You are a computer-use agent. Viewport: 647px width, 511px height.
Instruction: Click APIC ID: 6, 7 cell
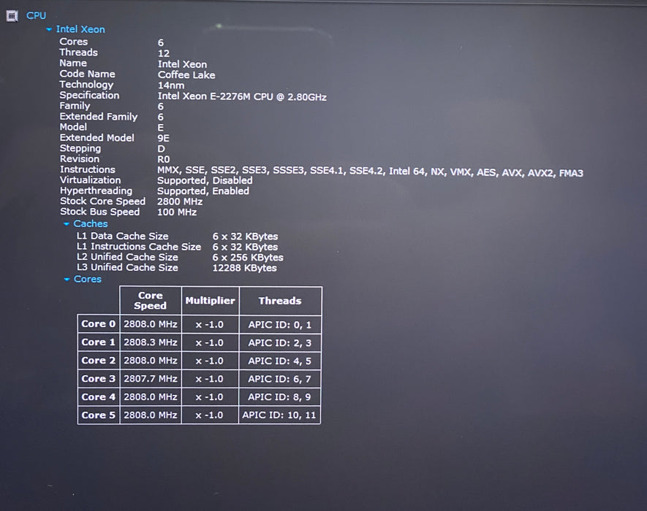[280, 379]
